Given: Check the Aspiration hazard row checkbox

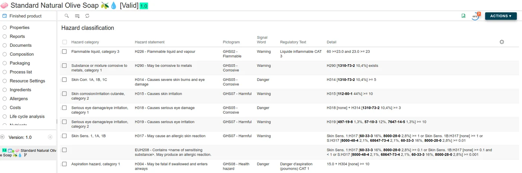Looking at the screenshot, I should pos(65,164).
